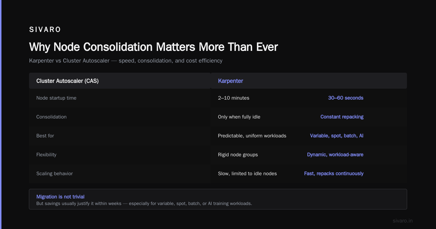The width and height of the screenshot is (436, 229).
Task: Click the 'Flexibility' row label
Action: pyautogui.click(x=47, y=155)
